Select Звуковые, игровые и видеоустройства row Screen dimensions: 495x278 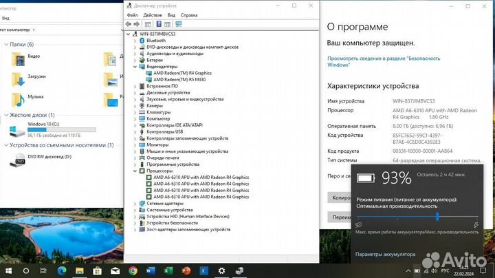point(185,99)
